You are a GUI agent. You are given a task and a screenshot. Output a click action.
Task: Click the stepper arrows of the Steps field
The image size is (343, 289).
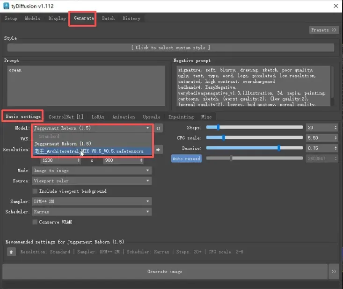[x=336, y=128]
